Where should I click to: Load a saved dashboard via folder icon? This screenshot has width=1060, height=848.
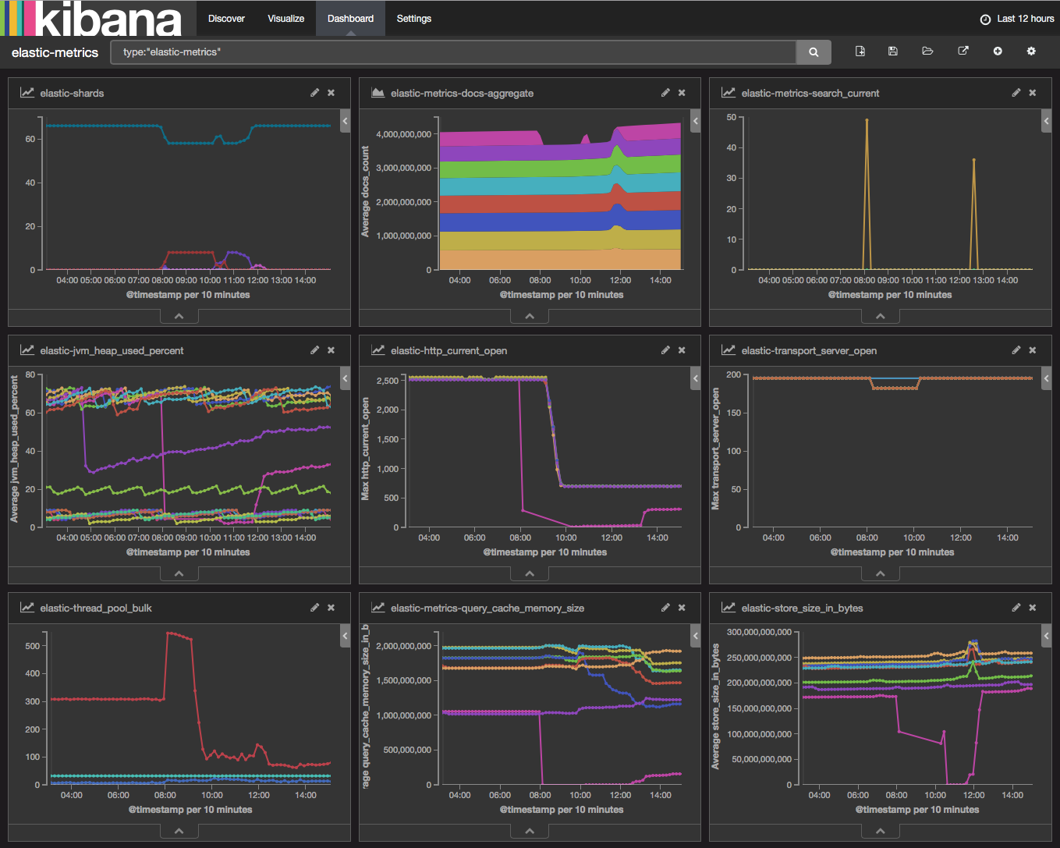click(927, 51)
